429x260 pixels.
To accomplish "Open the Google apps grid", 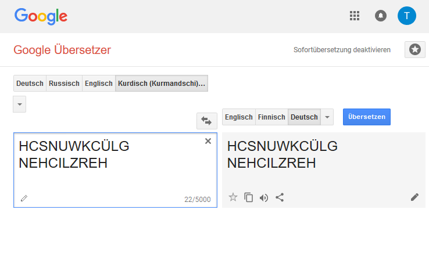I will (x=355, y=16).
